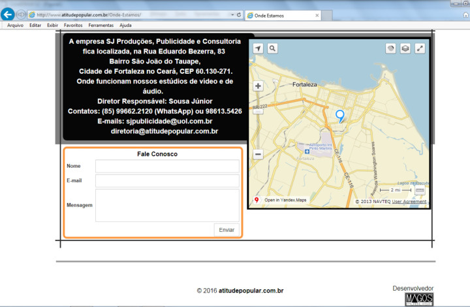This screenshot has width=470, height=307.
Task: Close the Onde Estamos tab
Action: click(x=317, y=16)
